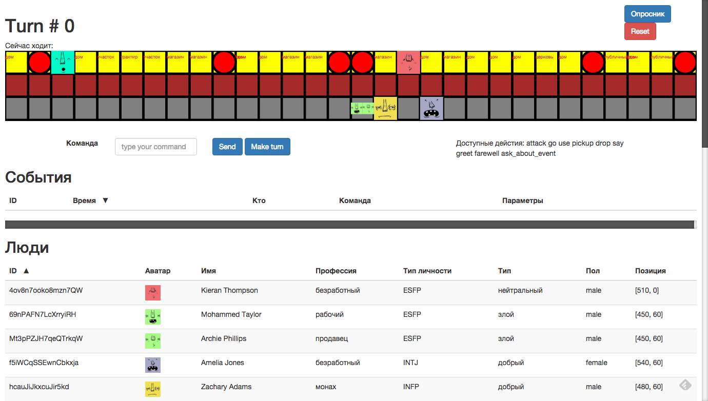Click the Send button
Screen dimensions: 708x401
click(227, 147)
